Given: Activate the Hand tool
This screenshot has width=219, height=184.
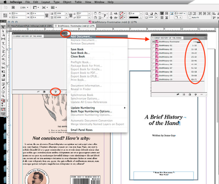Looking at the screenshot, I should 4,92.
